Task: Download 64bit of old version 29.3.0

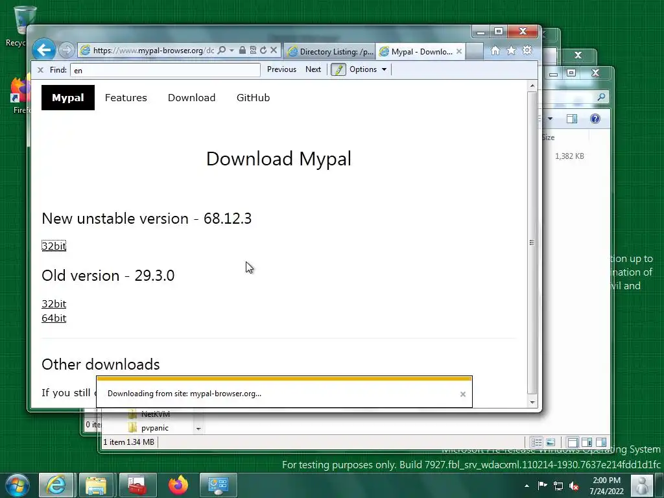Action: 54,318
